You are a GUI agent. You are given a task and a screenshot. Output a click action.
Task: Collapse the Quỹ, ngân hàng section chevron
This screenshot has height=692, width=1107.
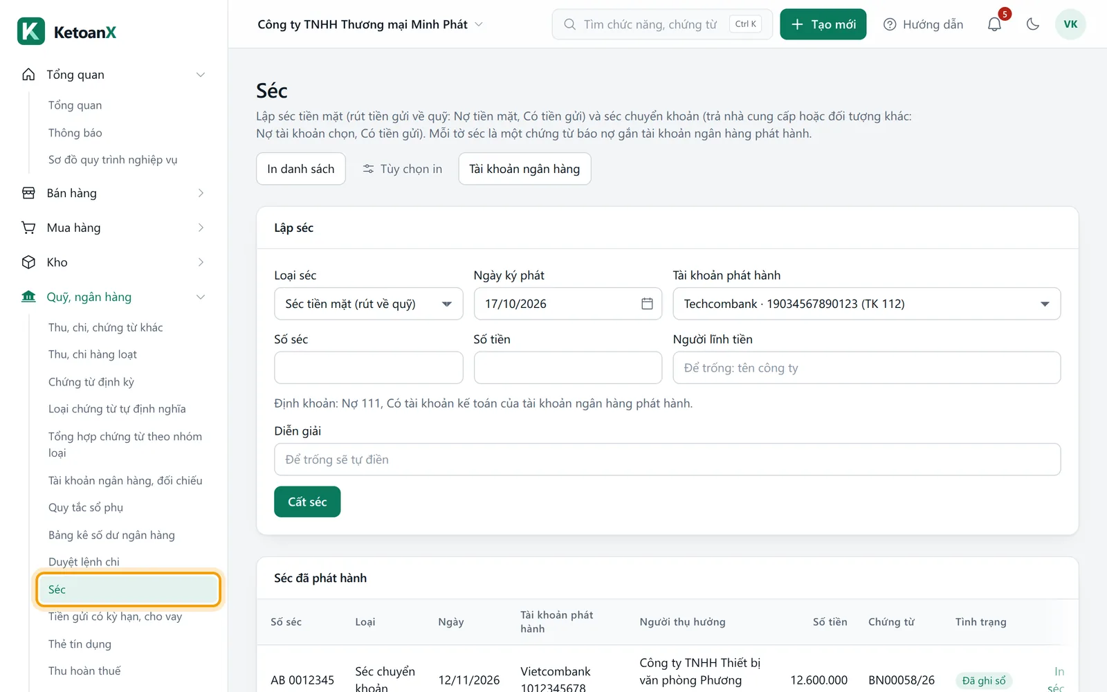pos(201,297)
